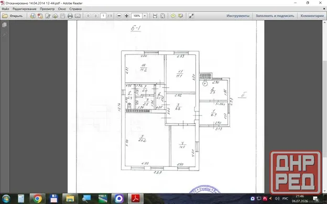Open the Редактирование menu

point(25,9)
